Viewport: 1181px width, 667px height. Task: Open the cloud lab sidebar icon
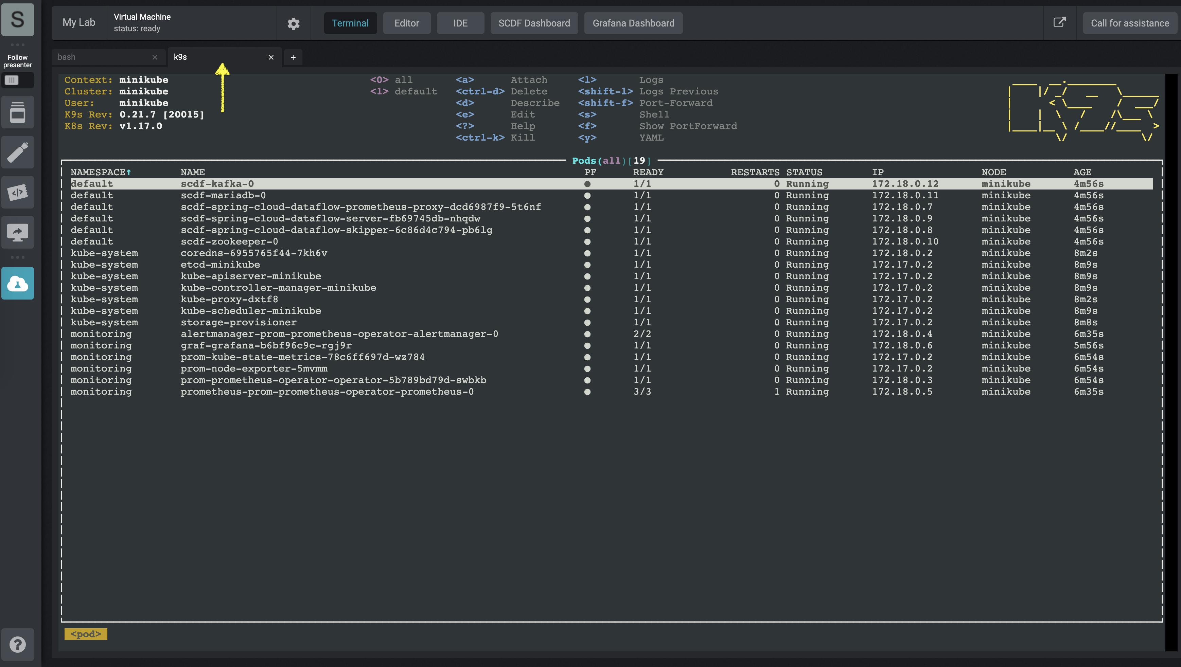(17, 284)
